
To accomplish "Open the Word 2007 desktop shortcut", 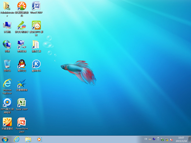I will pyautogui.click(x=36, y=6).
